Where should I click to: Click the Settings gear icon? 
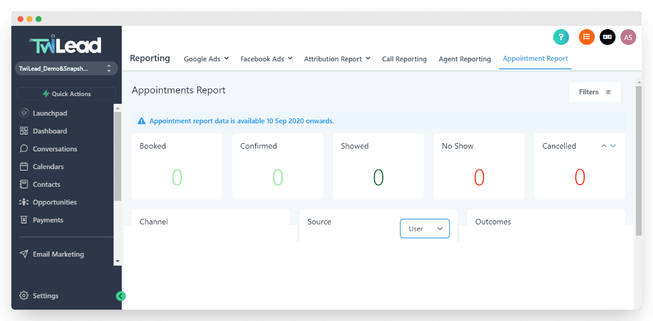[24, 296]
